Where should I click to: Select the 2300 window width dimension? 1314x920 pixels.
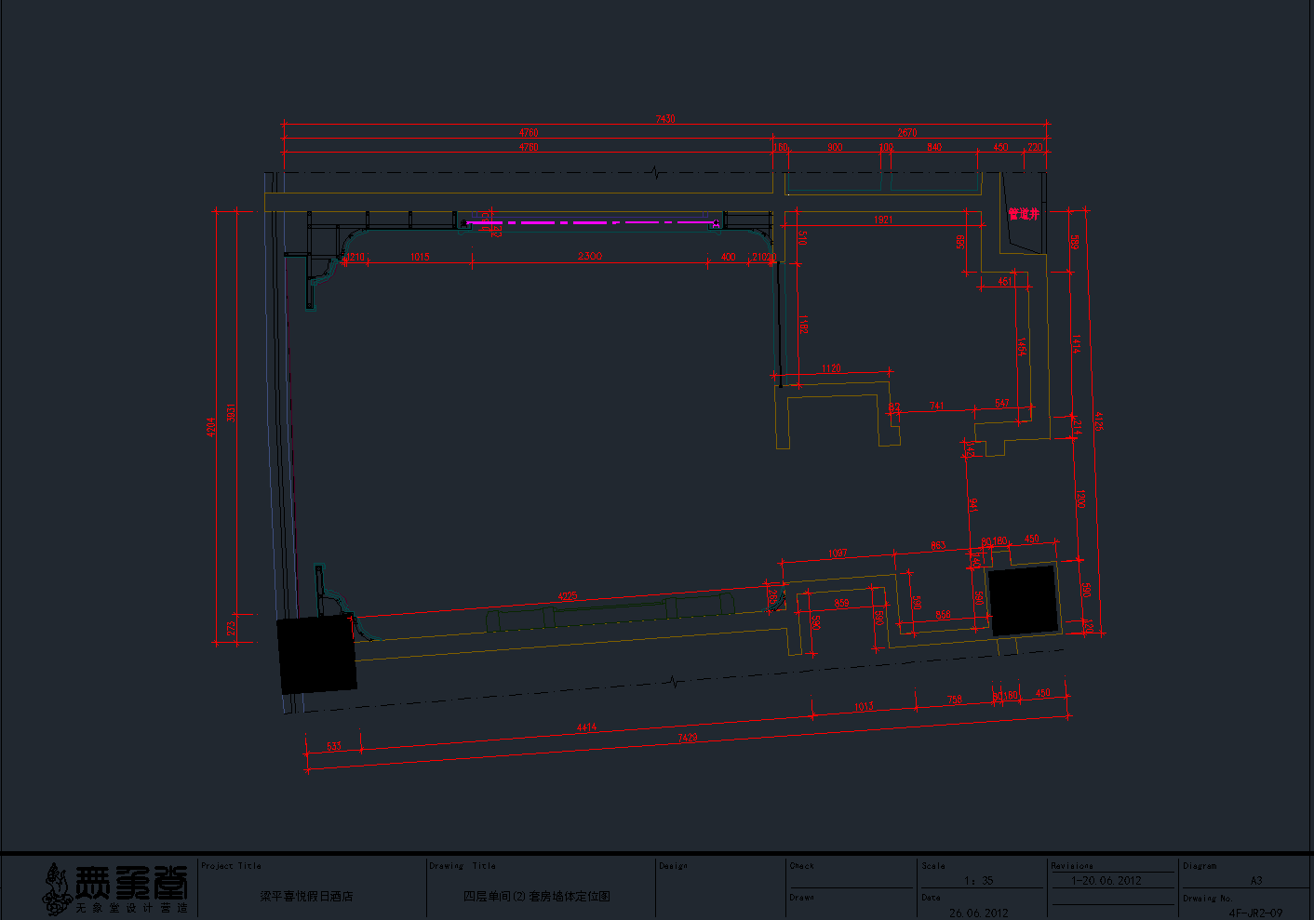tap(589, 257)
